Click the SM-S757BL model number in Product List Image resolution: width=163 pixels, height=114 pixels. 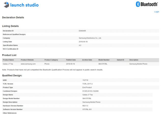point(104,64)
